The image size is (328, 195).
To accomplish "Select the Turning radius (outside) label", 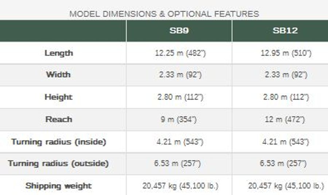I will click(x=58, y=163).
